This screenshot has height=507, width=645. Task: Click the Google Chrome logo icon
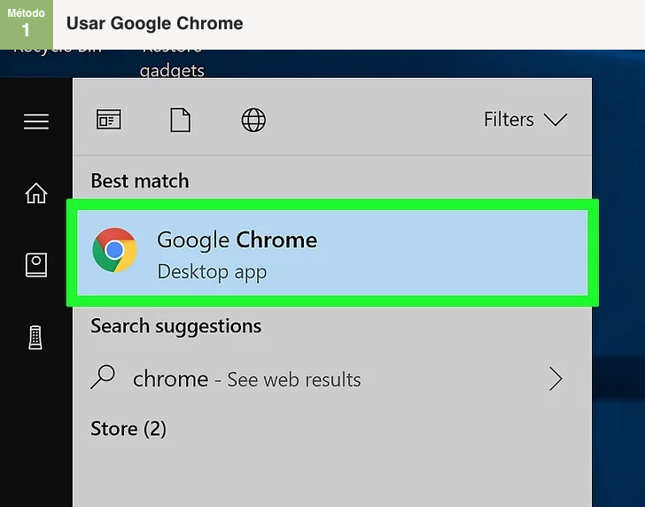click(x=115, y=251)
